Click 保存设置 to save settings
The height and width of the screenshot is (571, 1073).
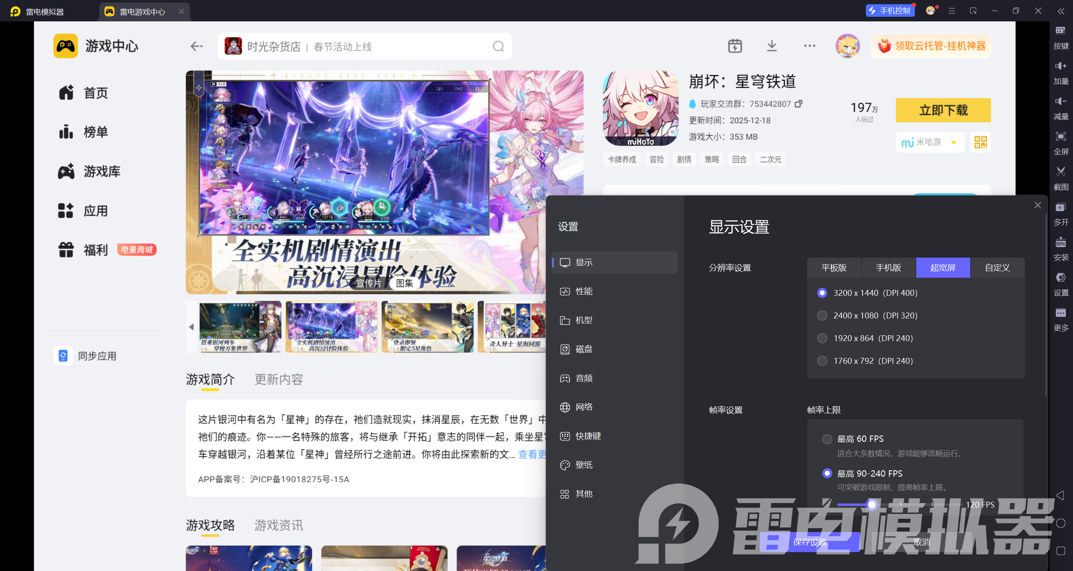tap(810, 542)
